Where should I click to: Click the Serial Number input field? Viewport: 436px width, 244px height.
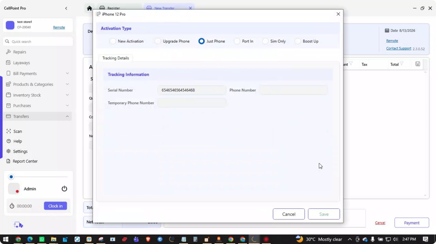pyautogui.click(x=192, y=90)
